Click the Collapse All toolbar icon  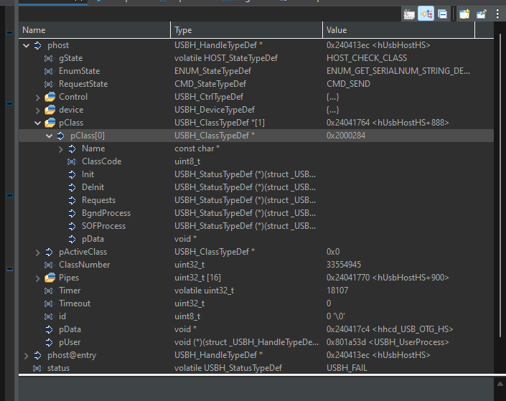pyautogui.click(x=443, y=14)
